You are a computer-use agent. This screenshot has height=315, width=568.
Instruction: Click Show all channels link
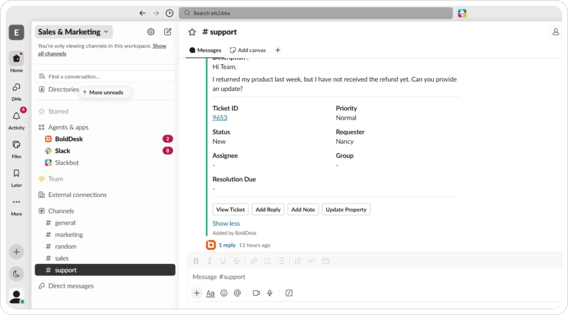pyautogui.click(x=102, y=50)
